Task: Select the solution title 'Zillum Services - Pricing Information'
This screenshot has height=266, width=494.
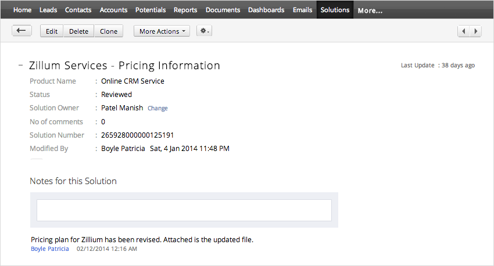Action: 124,66
